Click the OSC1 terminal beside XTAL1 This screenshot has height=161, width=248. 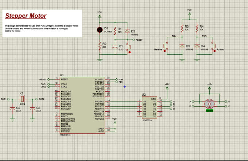tap(49, 84)
